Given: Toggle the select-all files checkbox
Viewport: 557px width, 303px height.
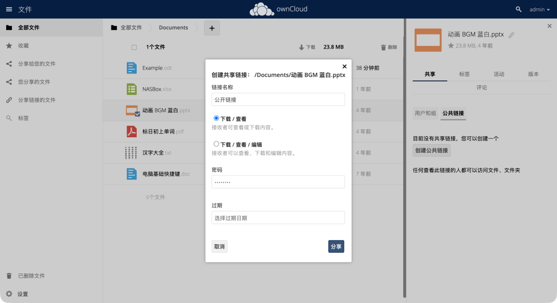Looking at the screenshot, I should pos(134,47).
